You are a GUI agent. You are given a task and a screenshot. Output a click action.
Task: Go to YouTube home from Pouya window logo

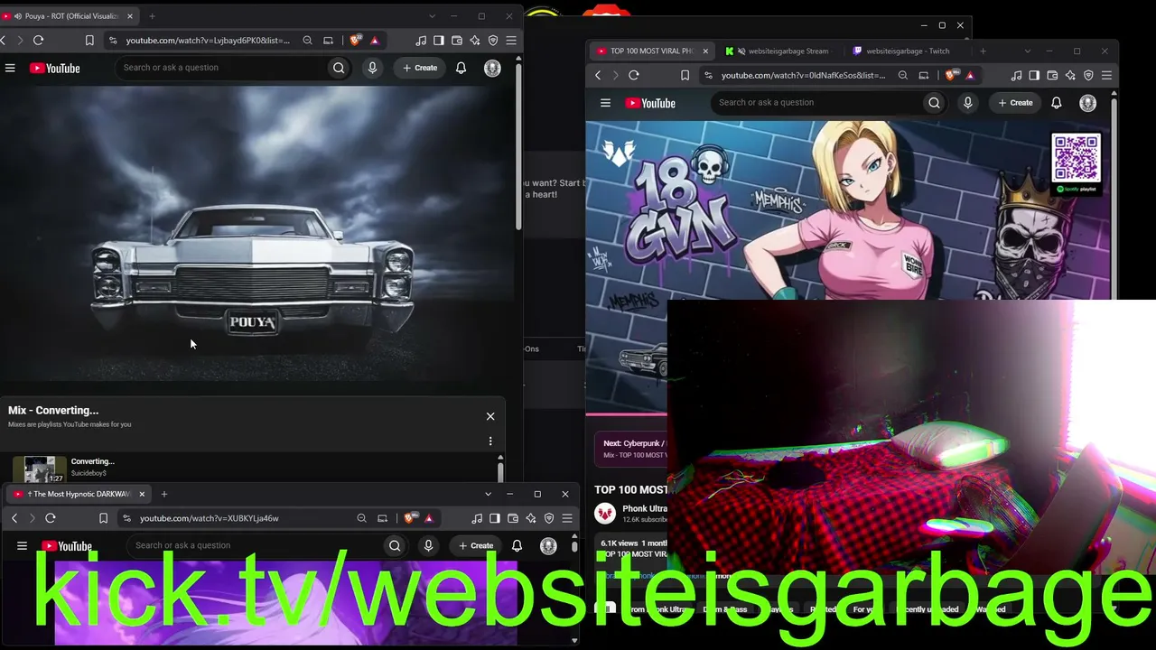coord(55,68)
